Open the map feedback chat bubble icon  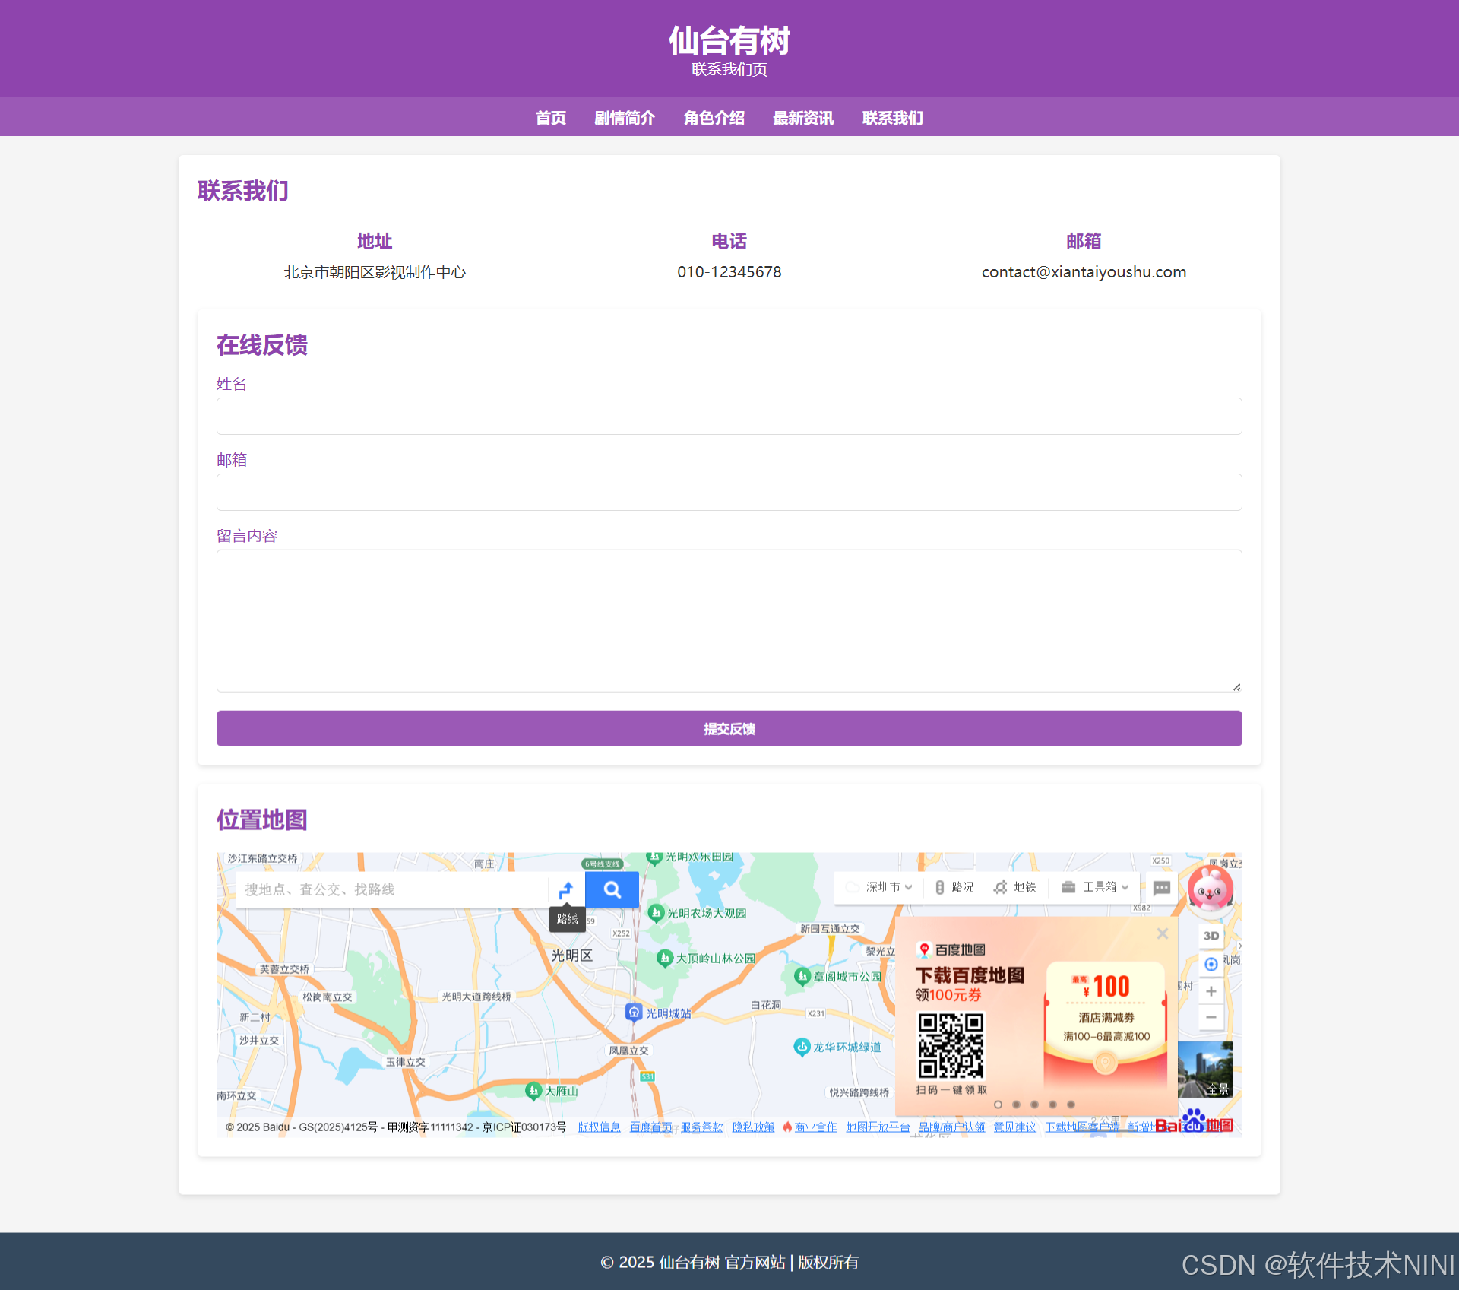pos(1161,888)
